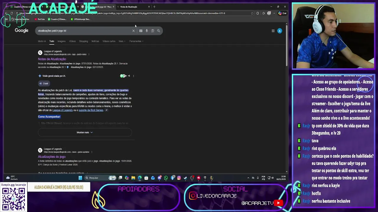This screenshot has height=212, width=378.
Task: Open WhatsApp from the taskbar
Action: (x=166, y=178)
